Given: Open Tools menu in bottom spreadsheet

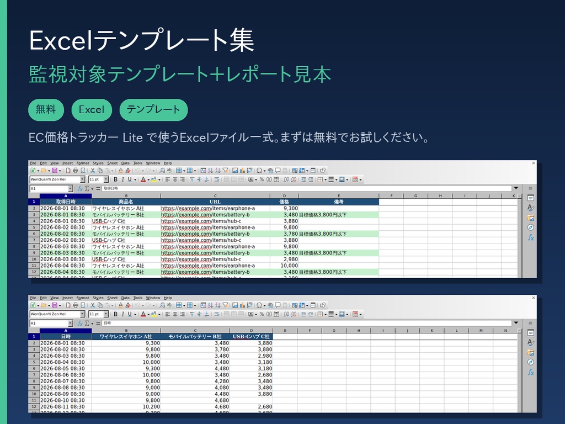Looking at the screenshot, I should 137,298.
